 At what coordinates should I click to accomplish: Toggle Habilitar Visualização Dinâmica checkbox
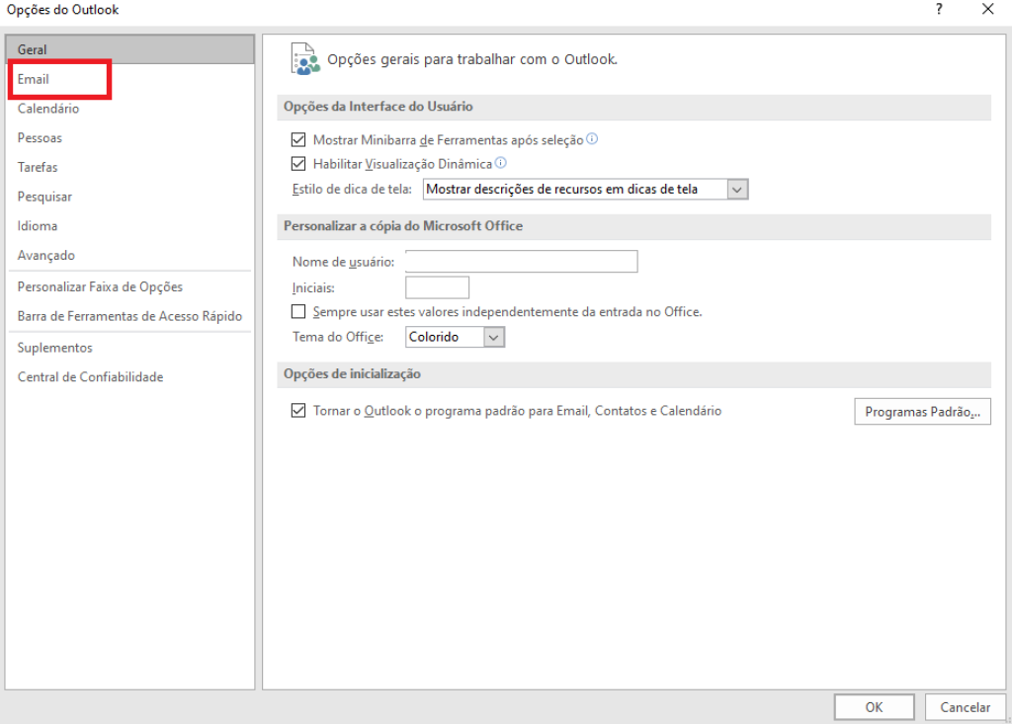pyautogui.click(x=298, y=164)
